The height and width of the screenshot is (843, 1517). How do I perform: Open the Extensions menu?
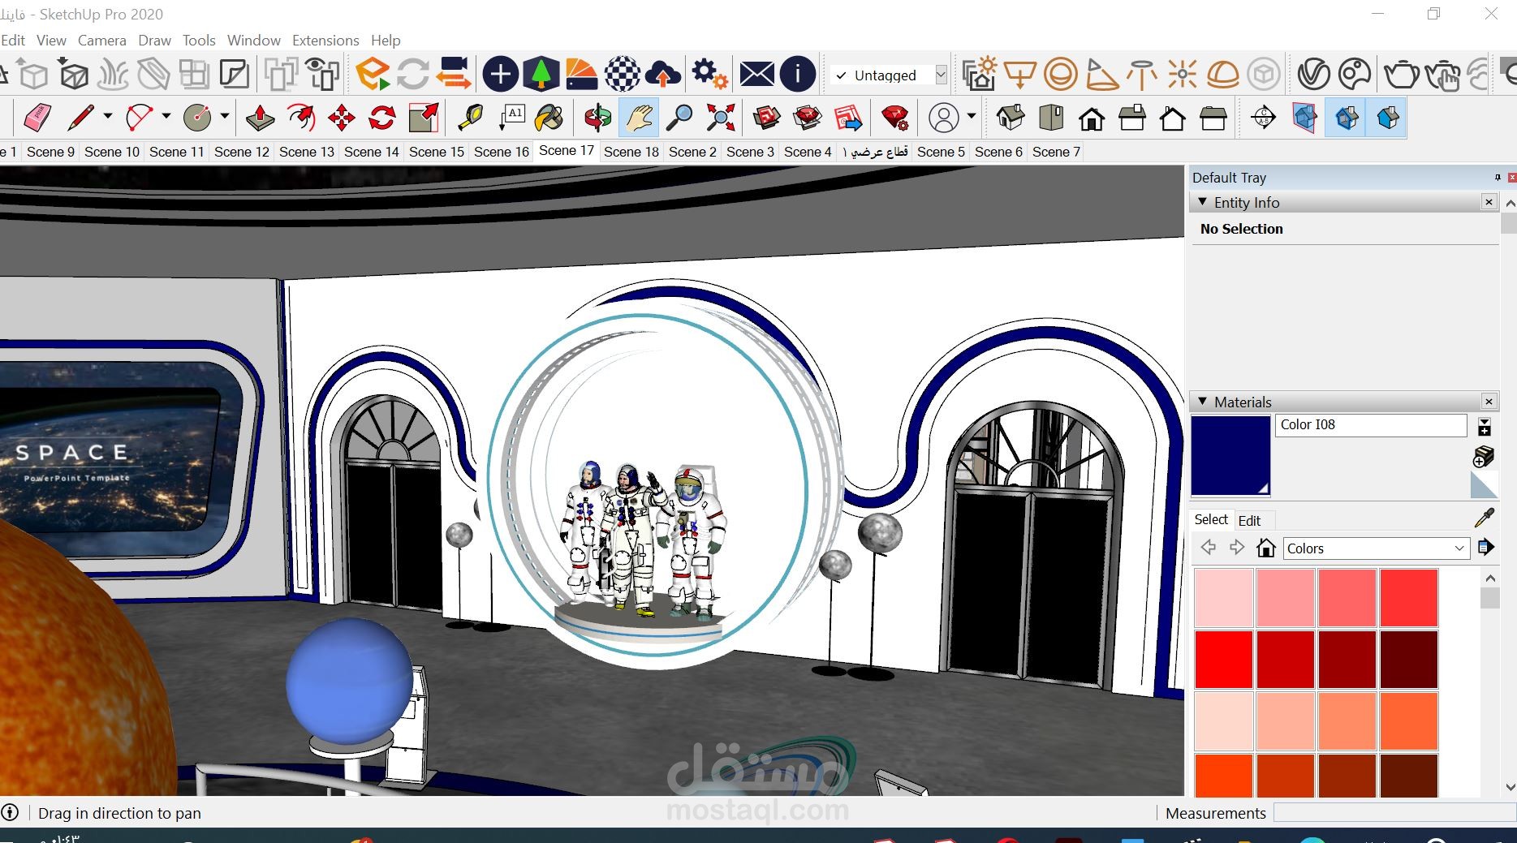tap(325, 40)
